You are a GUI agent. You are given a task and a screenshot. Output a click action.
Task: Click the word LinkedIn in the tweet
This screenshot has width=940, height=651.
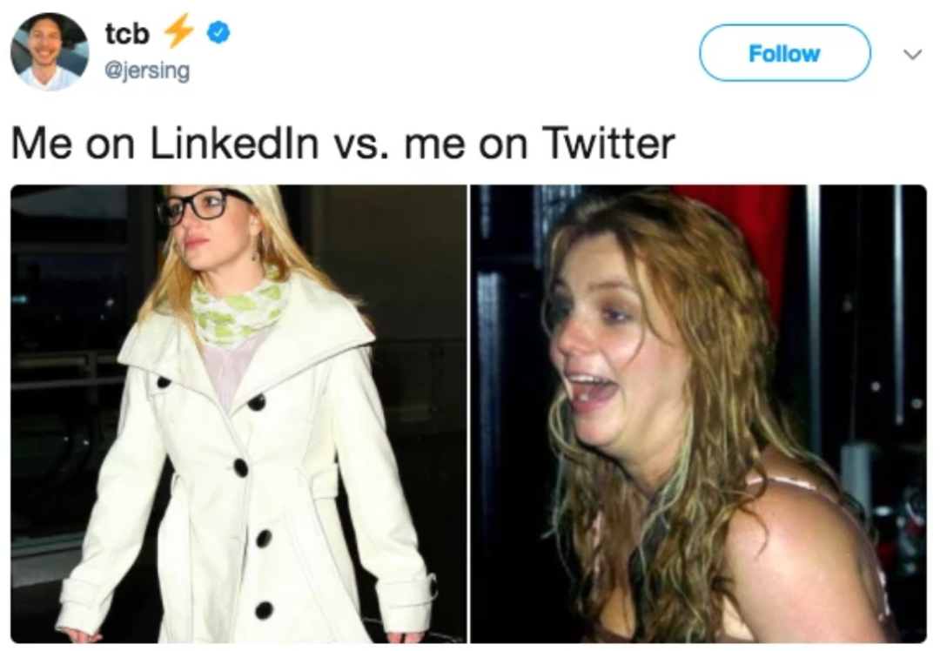(x=234, y=144)
